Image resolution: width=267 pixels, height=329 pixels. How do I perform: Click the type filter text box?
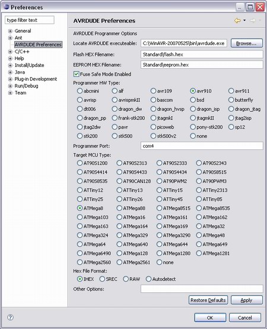(30, 20)
